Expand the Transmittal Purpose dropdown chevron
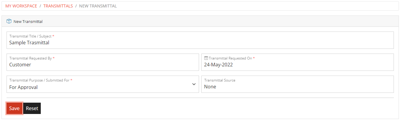This screenshot has height=122, width=401. pos(194,84)
